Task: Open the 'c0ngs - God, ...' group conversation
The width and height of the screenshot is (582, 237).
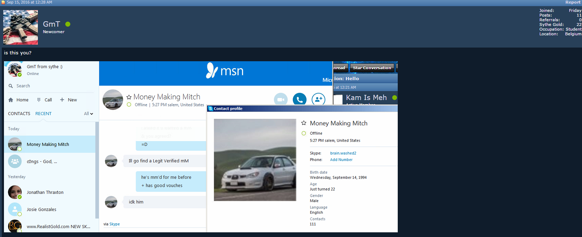Action: pos(50,161)
